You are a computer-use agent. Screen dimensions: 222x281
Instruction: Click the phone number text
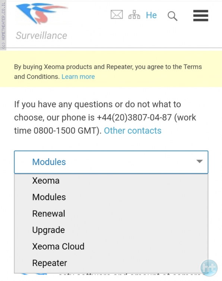point(134,117)
